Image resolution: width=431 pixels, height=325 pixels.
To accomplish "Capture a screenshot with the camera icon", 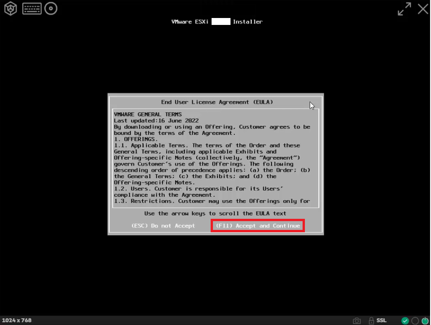I will click(357, 320).
